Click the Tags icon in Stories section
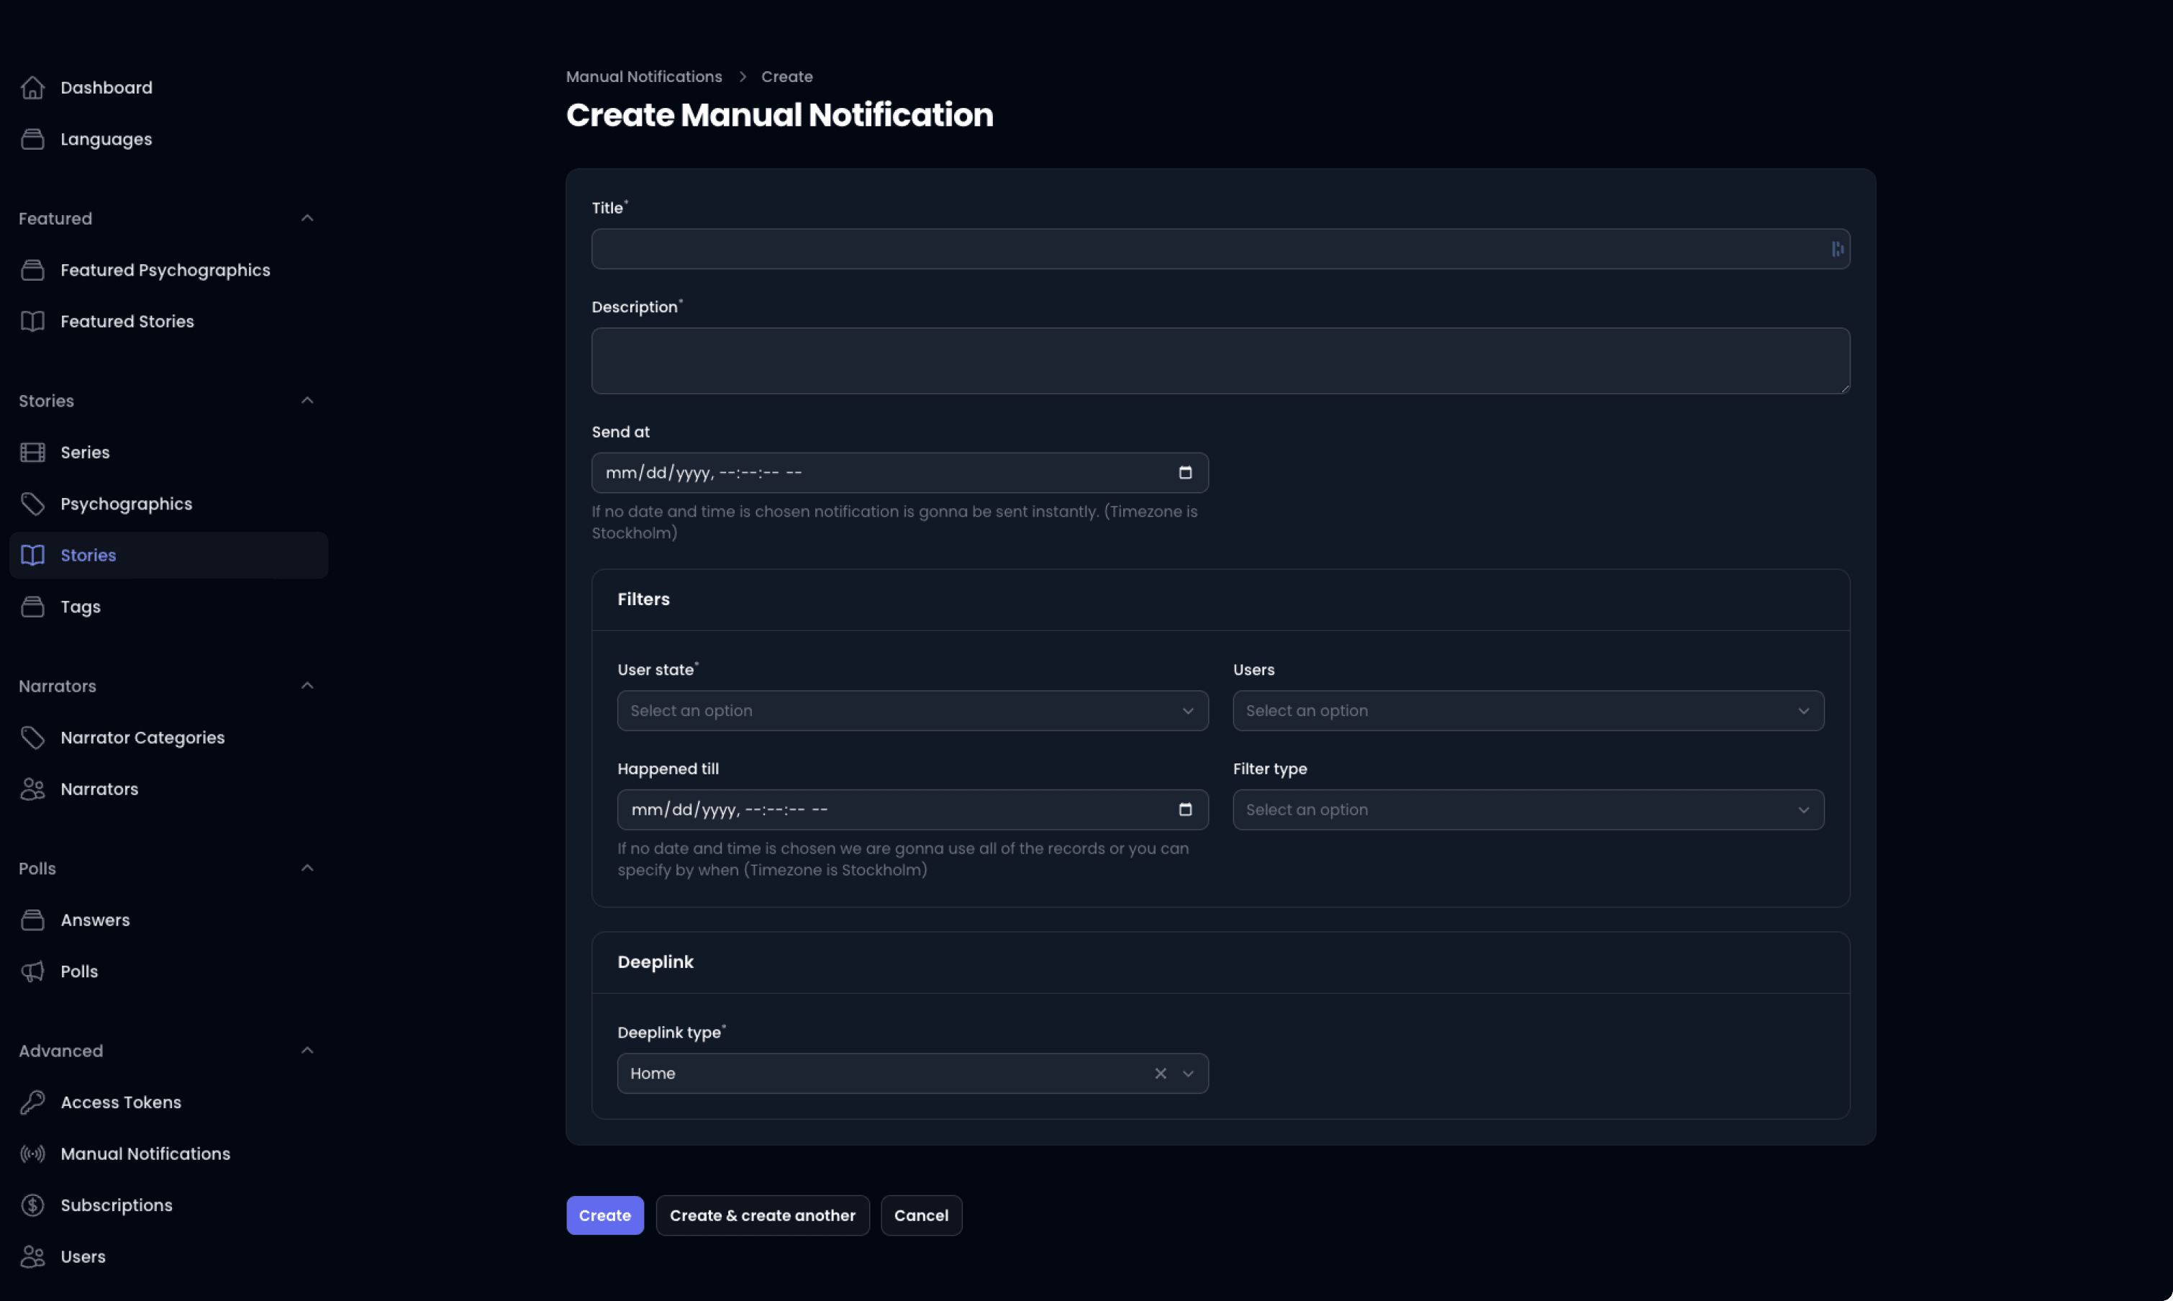Image resolution: width=2173 pixels, height=1301 pixels. tap(31, 607)
